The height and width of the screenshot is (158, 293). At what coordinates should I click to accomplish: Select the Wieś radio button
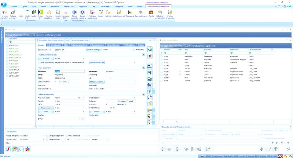(127, 101)
